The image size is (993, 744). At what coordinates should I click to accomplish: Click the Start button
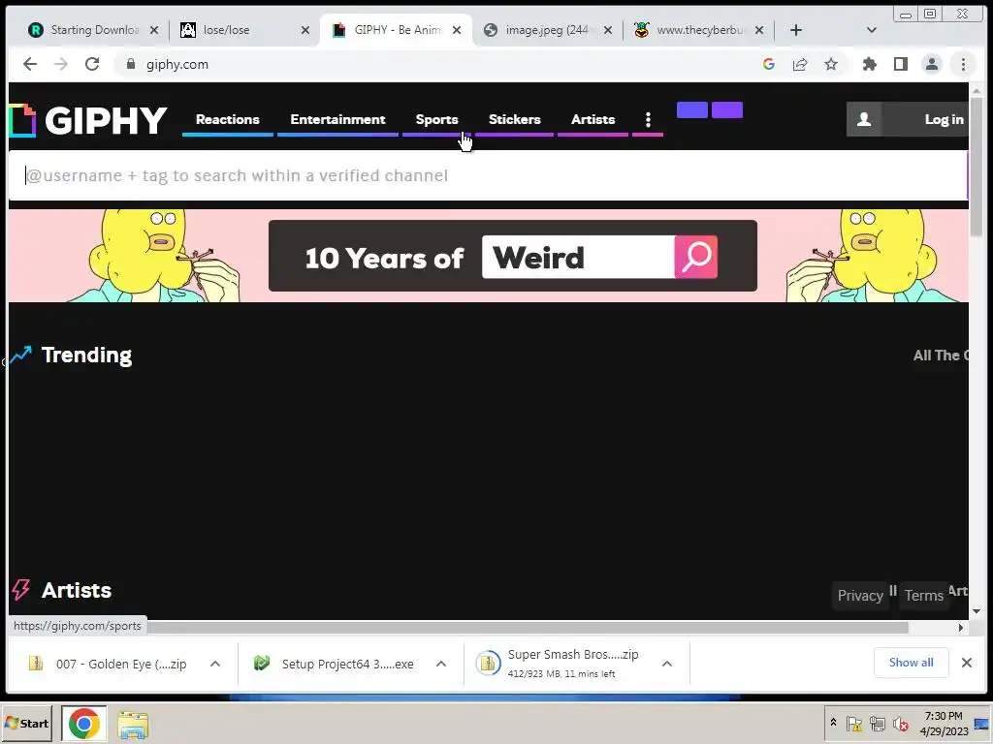coord(26,723)
